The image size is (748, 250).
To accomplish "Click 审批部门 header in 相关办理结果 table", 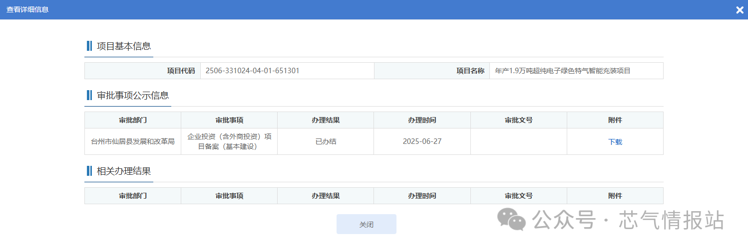I will 133,196.
